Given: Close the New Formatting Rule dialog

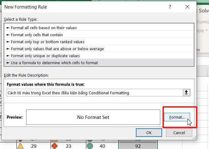Looking at the screenshot, I should point(187,7).
